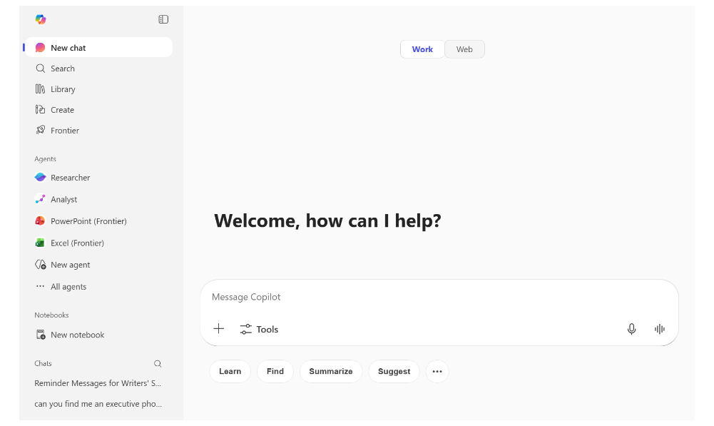Switch Copilot to Web mode
The image size is (714, 426).
click(x=464, y=49)
